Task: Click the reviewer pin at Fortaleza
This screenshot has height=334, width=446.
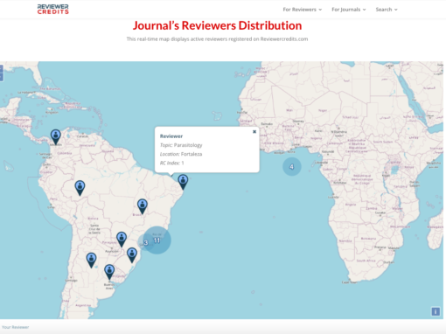Action: [183, 182]
